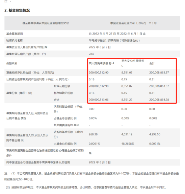The width and height of the screenshot is (185, 194).
Task: Click the label "募集份额（单位：份）"
Action: 19,93
